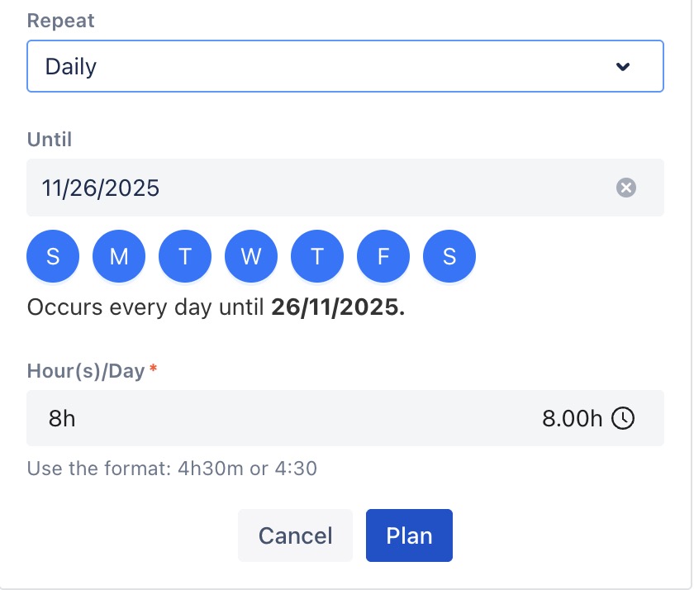This screenshot has width=694, height=590.
Task: Deselect the Tuesday day circle
Action: click(185, 256)
